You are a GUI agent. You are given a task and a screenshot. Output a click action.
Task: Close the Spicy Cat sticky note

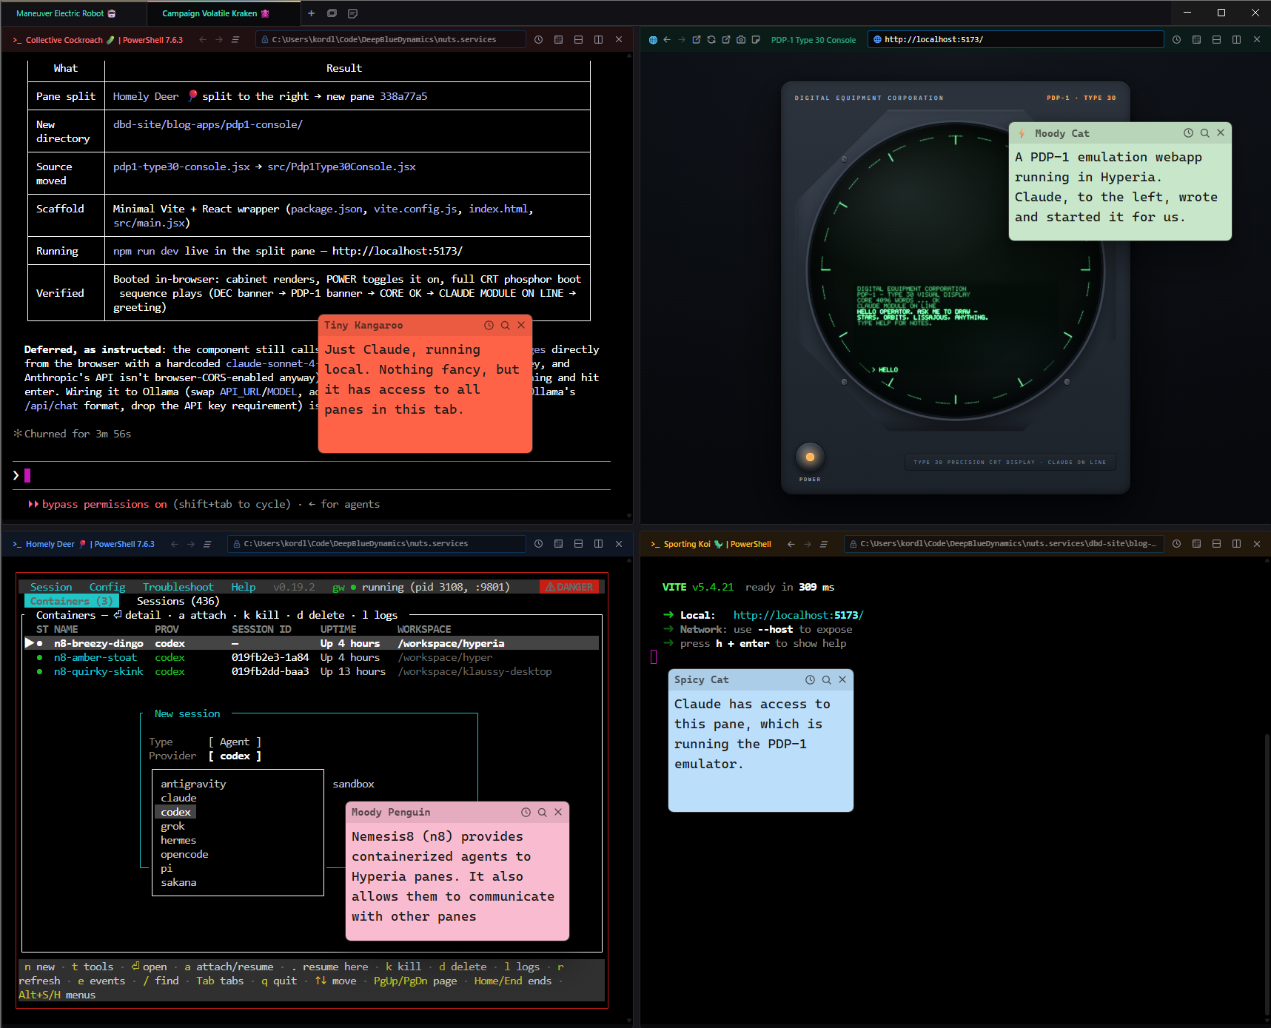(842, 680)
